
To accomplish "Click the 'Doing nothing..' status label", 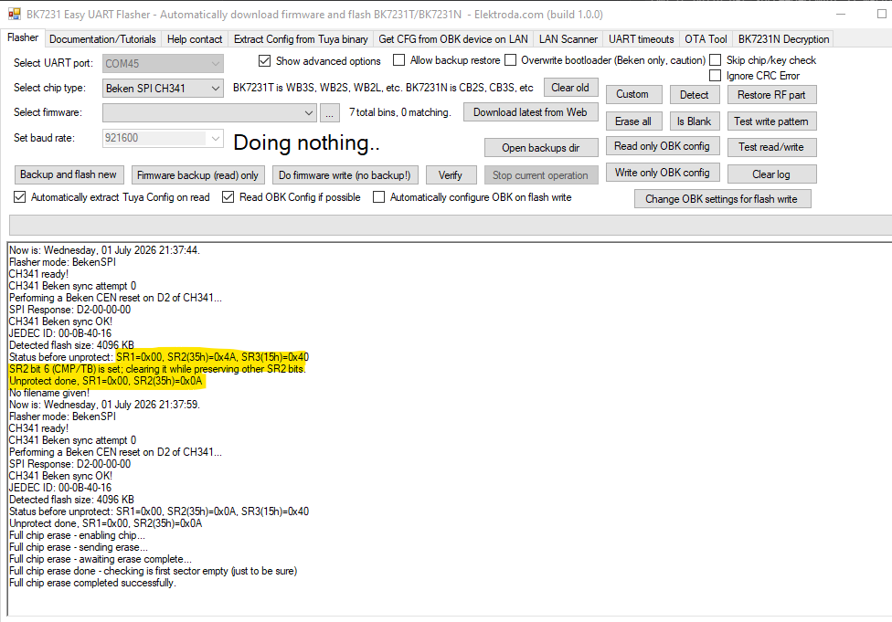I will (x=307, y=142).
